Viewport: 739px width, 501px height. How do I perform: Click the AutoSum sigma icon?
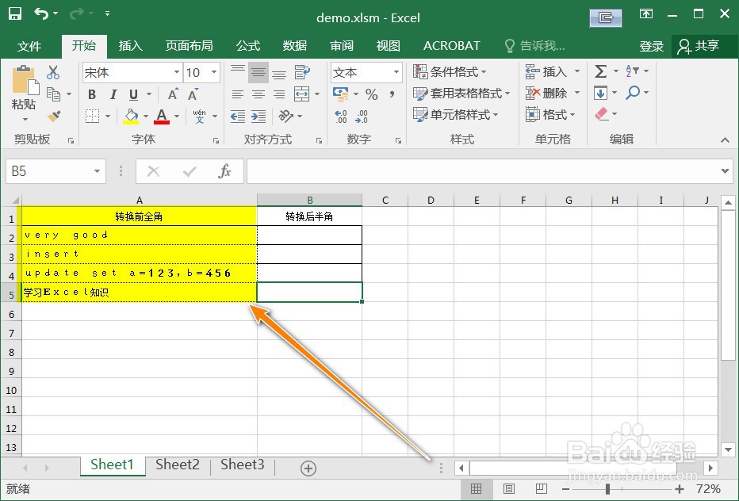pyautogui.click(x=600, y=71)
